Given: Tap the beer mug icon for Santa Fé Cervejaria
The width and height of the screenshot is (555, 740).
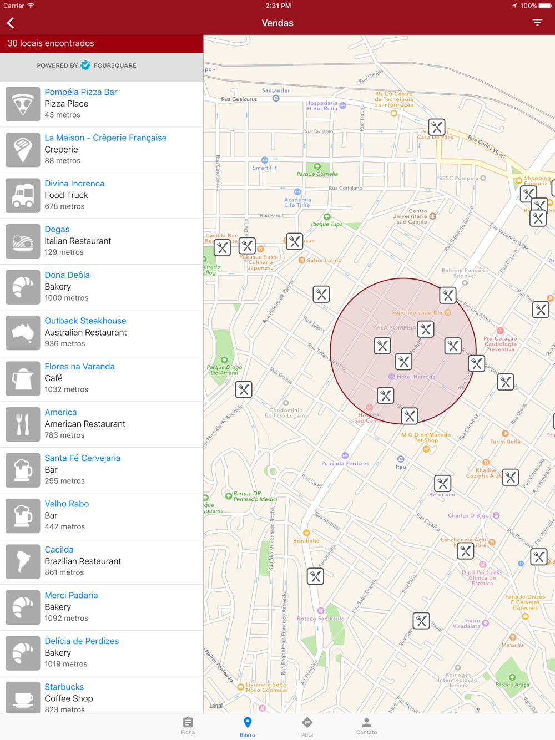Looking at the screenshot, I should (23, 470).
